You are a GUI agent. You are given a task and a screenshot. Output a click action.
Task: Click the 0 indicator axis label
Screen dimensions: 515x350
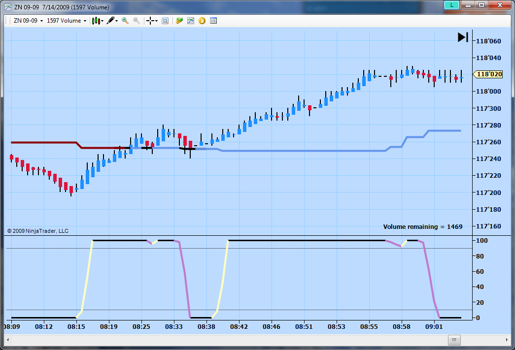pos(478,318)
